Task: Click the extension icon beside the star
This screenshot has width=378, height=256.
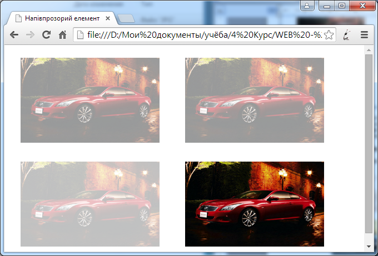Action: tap(347, 34)
